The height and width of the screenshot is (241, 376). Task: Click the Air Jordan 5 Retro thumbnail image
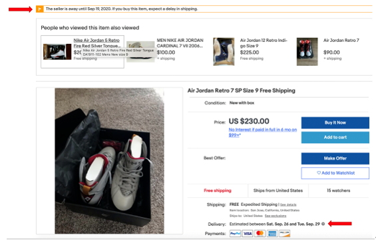point(57,52)
